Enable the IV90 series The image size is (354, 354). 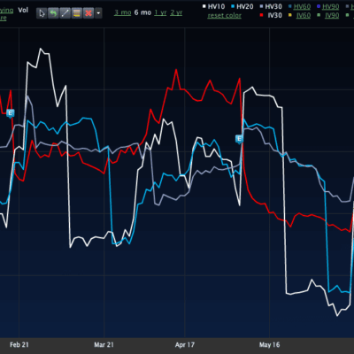click(332, 15)
